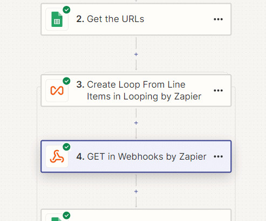This screenshot has width=266, height=221.
Task: Click the Looping by Zapier infinity icon
Action: coord(57,90)
